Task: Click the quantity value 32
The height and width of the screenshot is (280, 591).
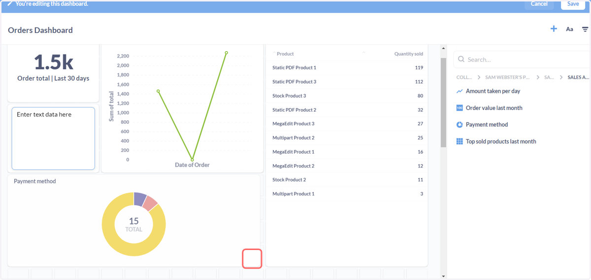Action: [x=421, y=110]
